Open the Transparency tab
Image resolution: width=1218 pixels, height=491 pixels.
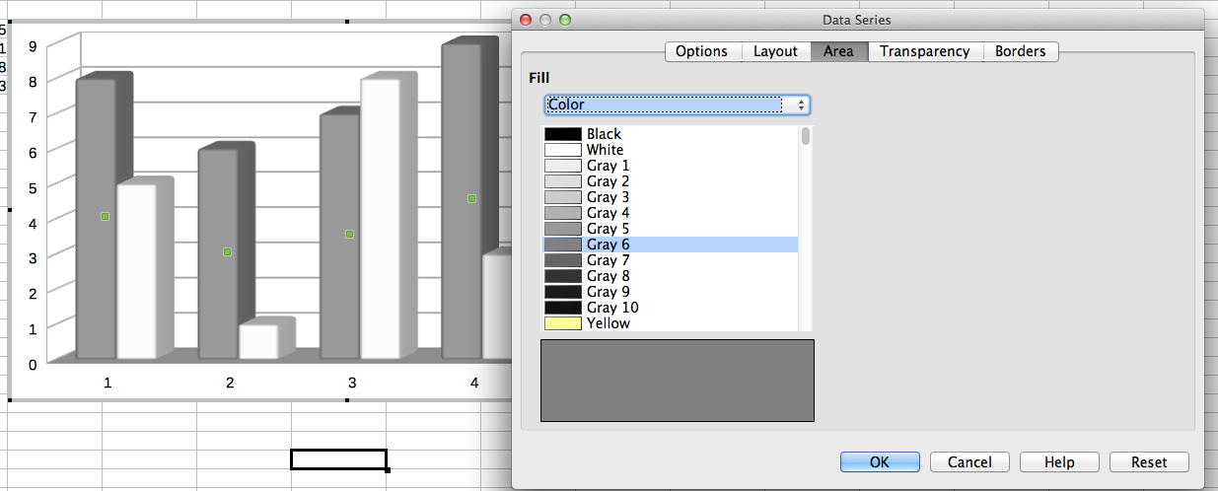coord(925,51)
